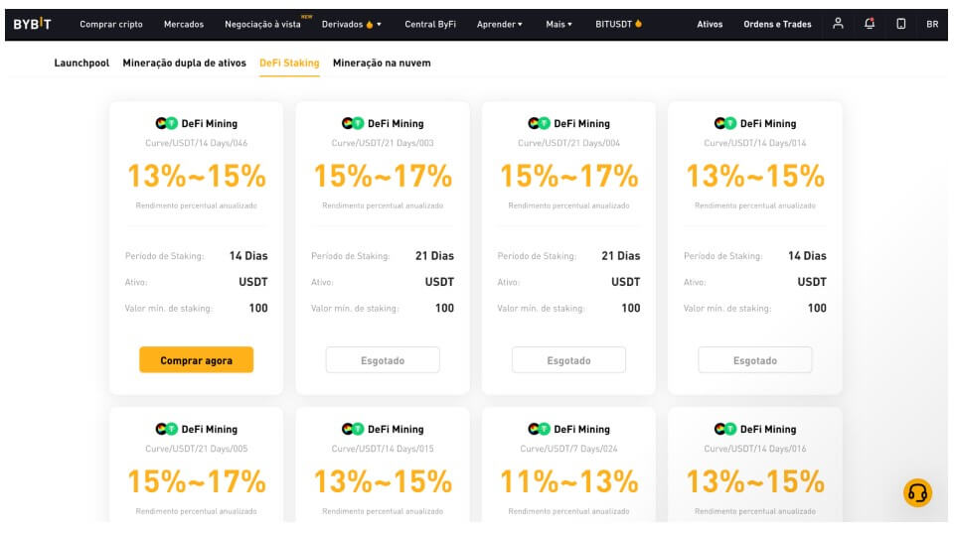
Task: Open Ordens e Trades menu
Action: tap(777, 25)
